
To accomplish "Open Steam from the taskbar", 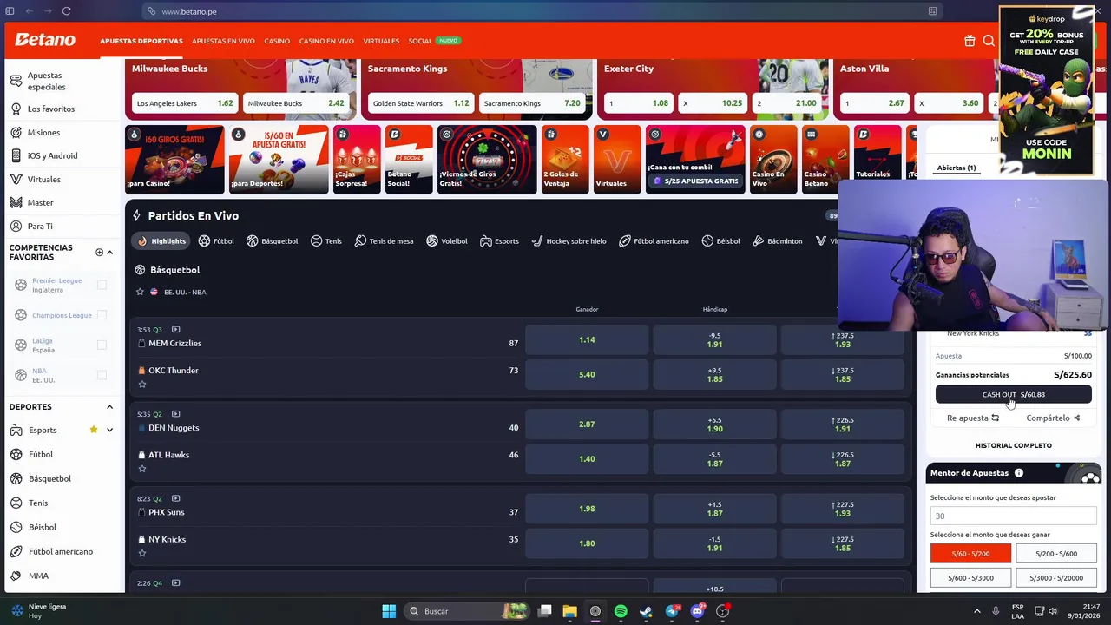I will [x=646, y=611].
